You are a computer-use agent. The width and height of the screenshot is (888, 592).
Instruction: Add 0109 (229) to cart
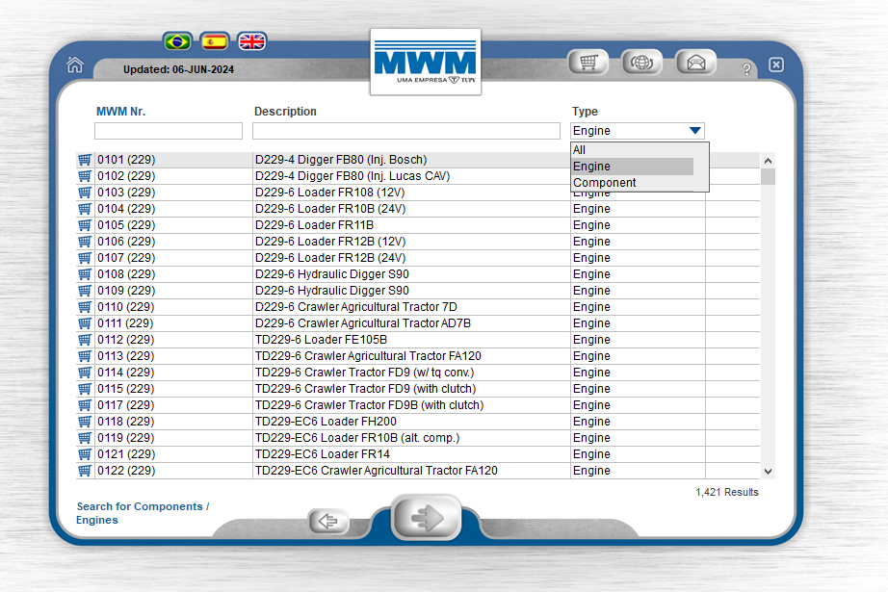tap(85, 291)
